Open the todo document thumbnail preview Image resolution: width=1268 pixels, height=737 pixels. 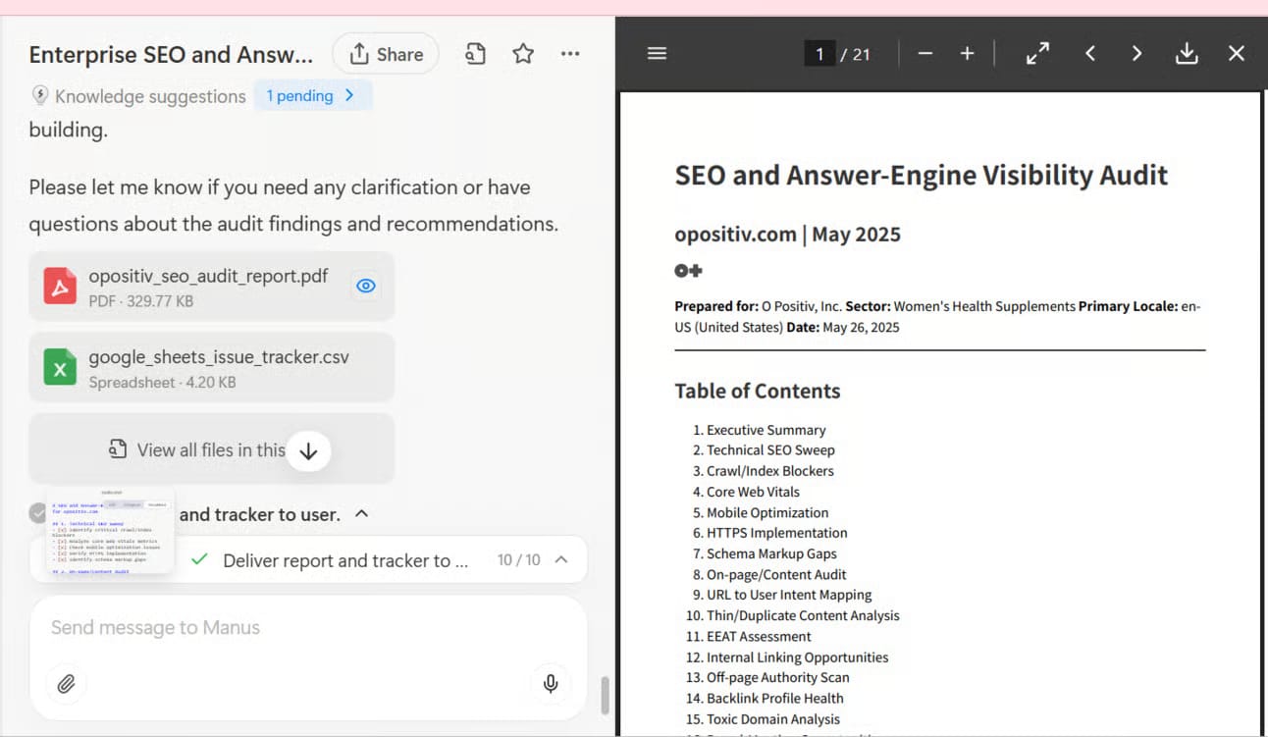click(110, 530)
